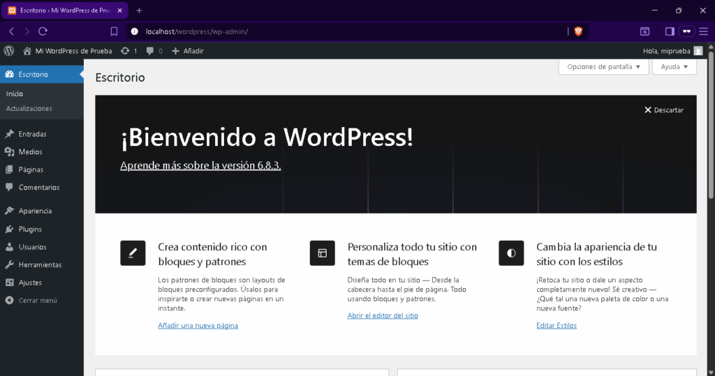Viewport: 715px width, 376px height.
Task: Open the Herramientas menu item
Action: (x=41, y=265)
